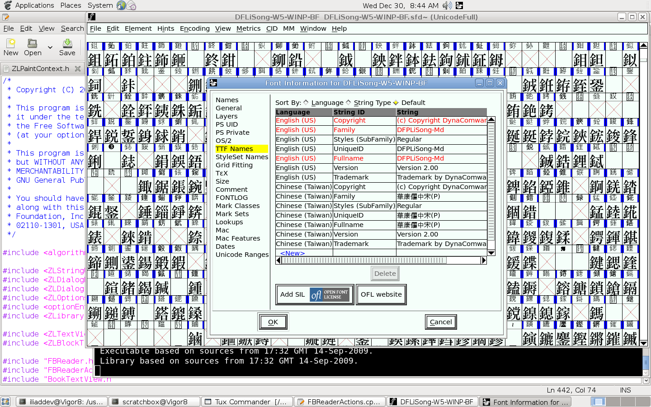Image resolution: width=651 pixels, height=407 pixels.
Task: Open the System menu
Action: pos(100,5)
